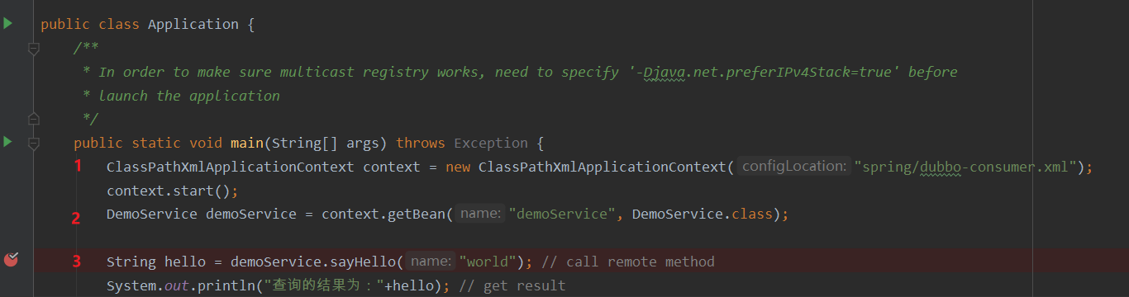Screen dimensions: 1129x297
Task: Click the "demoService" string literal
Action: point(561,214)
